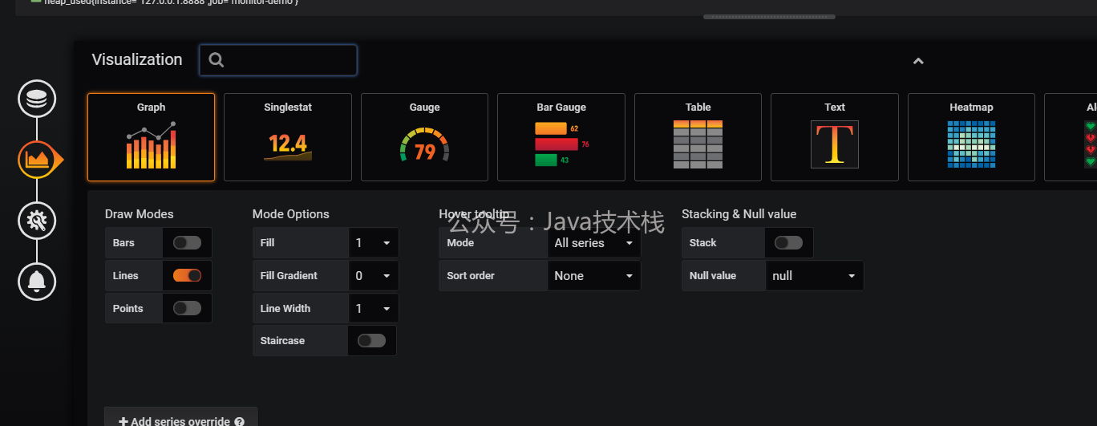
Task: Choose the Heatmap visualization card
Action: [971, 137]
